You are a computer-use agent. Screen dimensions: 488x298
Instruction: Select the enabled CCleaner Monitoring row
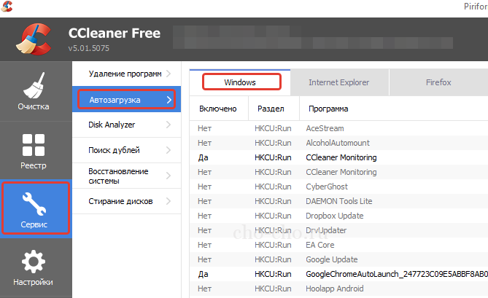(x=341, y=157)
